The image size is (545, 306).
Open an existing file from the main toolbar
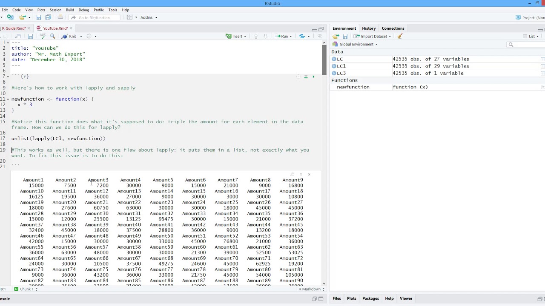tap(22, 17)
